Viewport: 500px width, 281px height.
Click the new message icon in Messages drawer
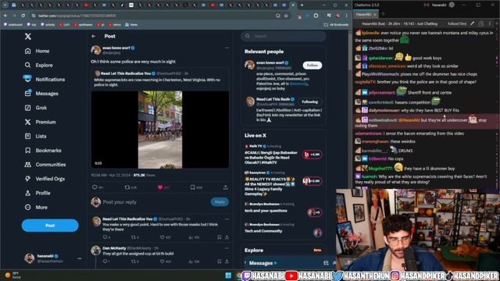point(326,263)
